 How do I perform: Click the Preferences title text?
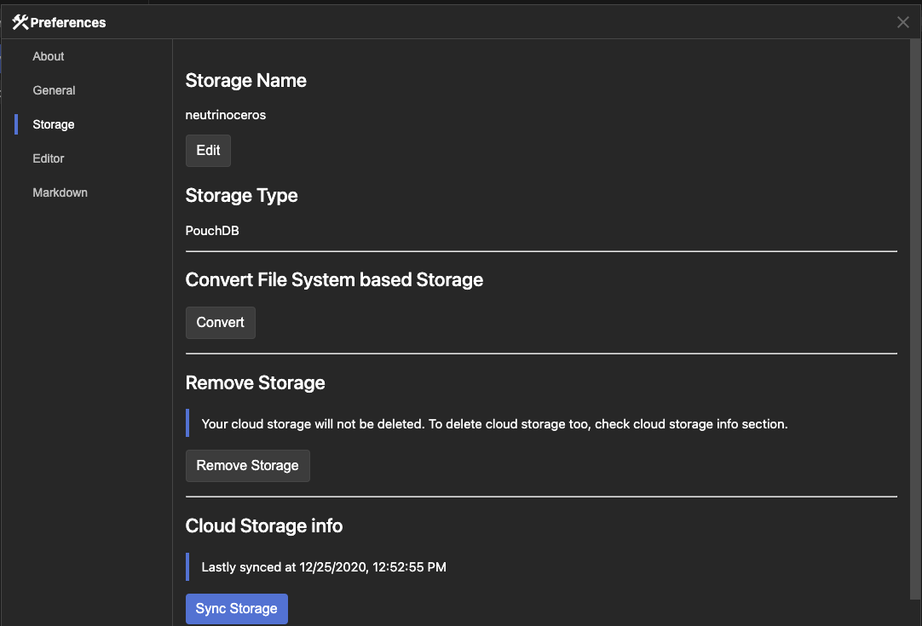[68, 23]
